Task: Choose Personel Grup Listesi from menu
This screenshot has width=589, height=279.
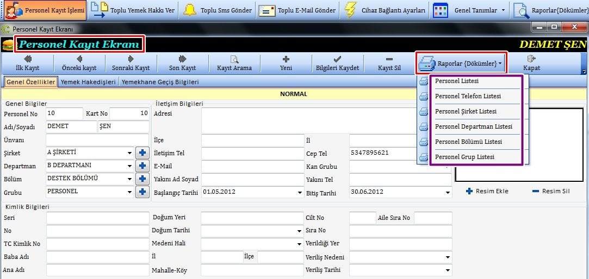Action: [464, 157]
